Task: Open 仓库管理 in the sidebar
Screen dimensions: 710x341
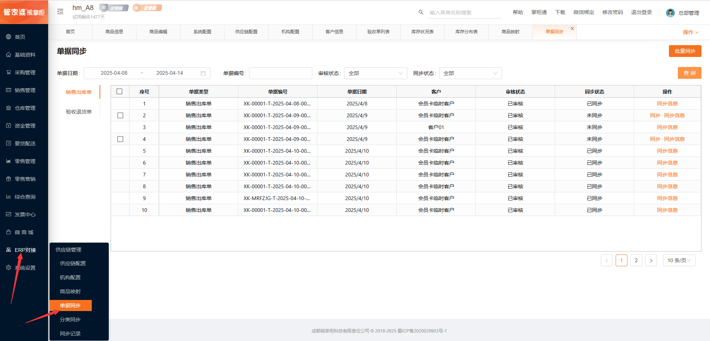Action: tap(25, 108)
